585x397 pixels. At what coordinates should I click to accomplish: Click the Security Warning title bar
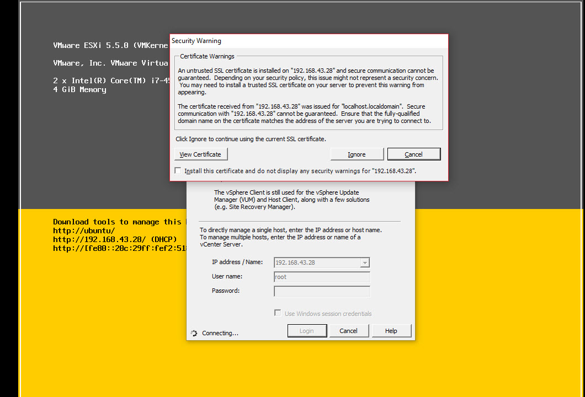pyautogui.click(x=309, y=41)
